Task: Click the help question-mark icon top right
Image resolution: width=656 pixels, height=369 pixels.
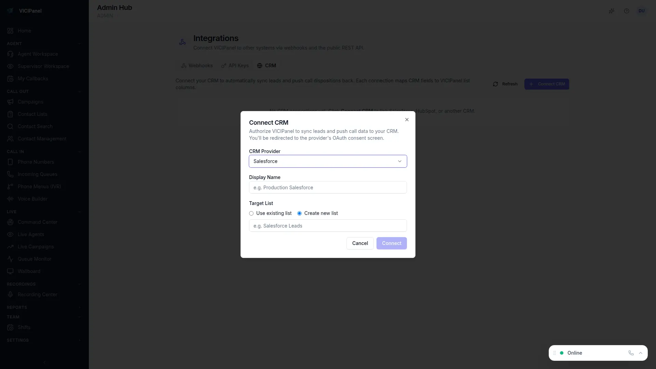Action: 627,11
